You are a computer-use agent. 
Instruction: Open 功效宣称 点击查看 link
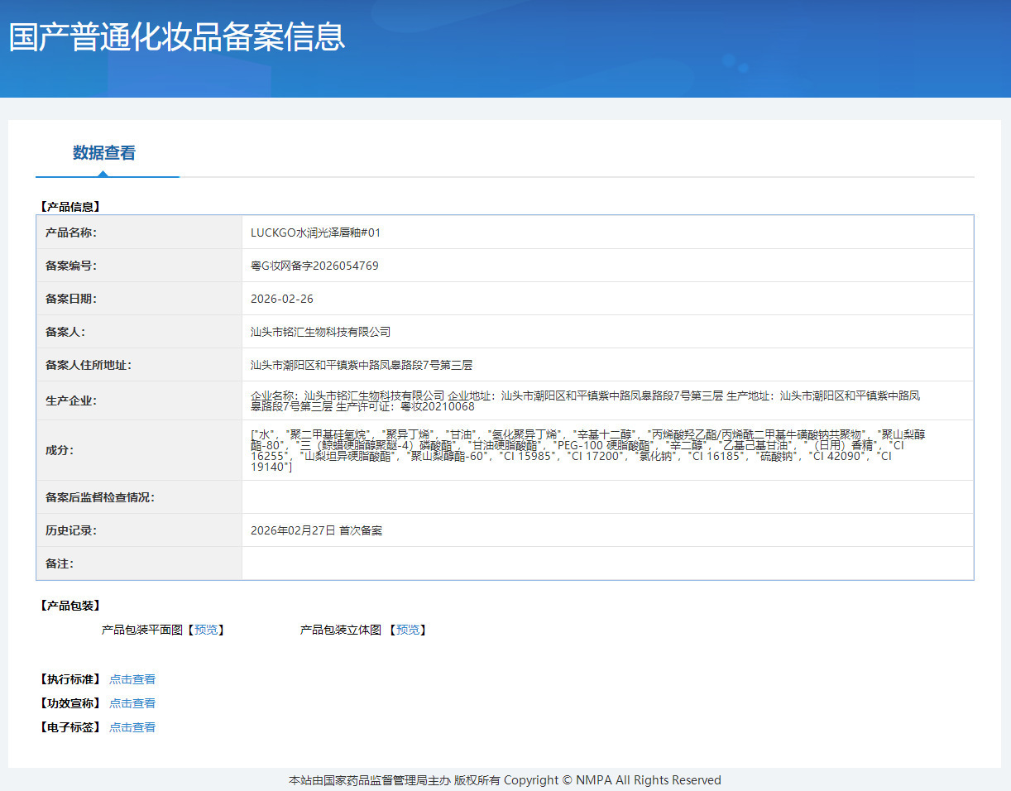132,703
